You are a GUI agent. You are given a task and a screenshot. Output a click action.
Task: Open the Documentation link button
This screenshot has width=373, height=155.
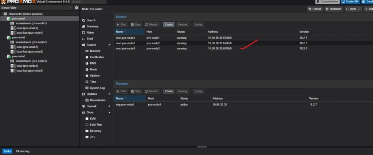click(327, 2)
